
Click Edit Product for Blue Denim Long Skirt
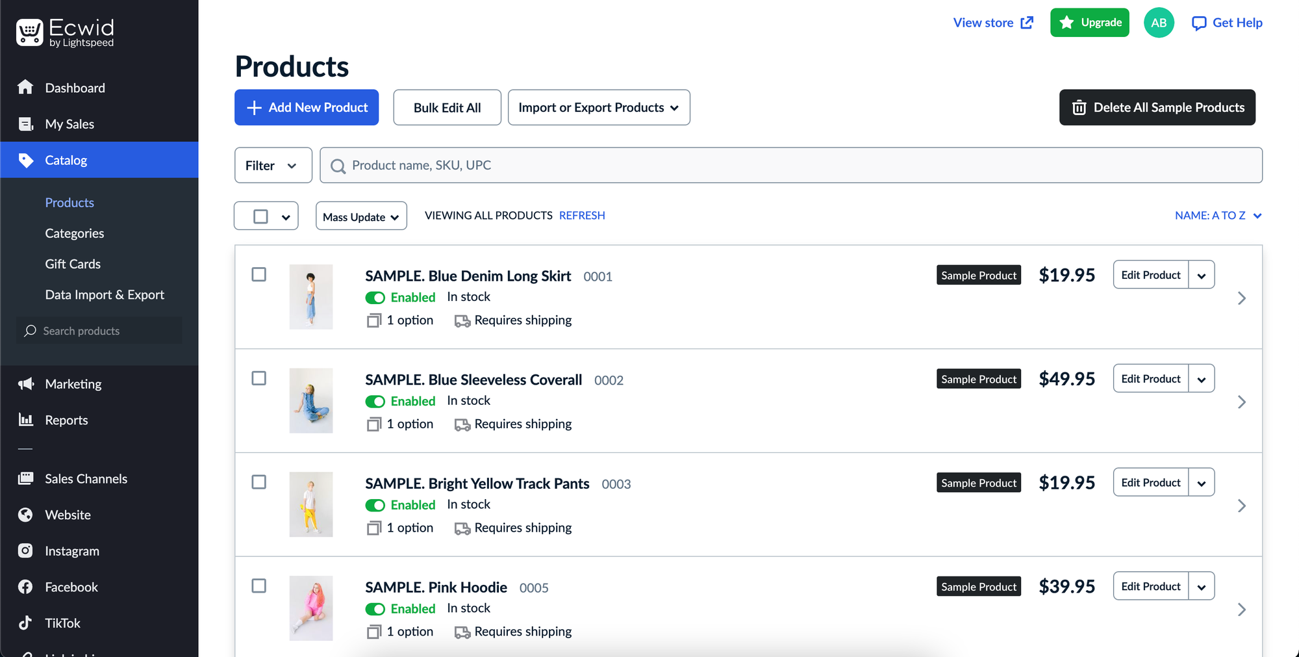click(x=1151, y=275)
